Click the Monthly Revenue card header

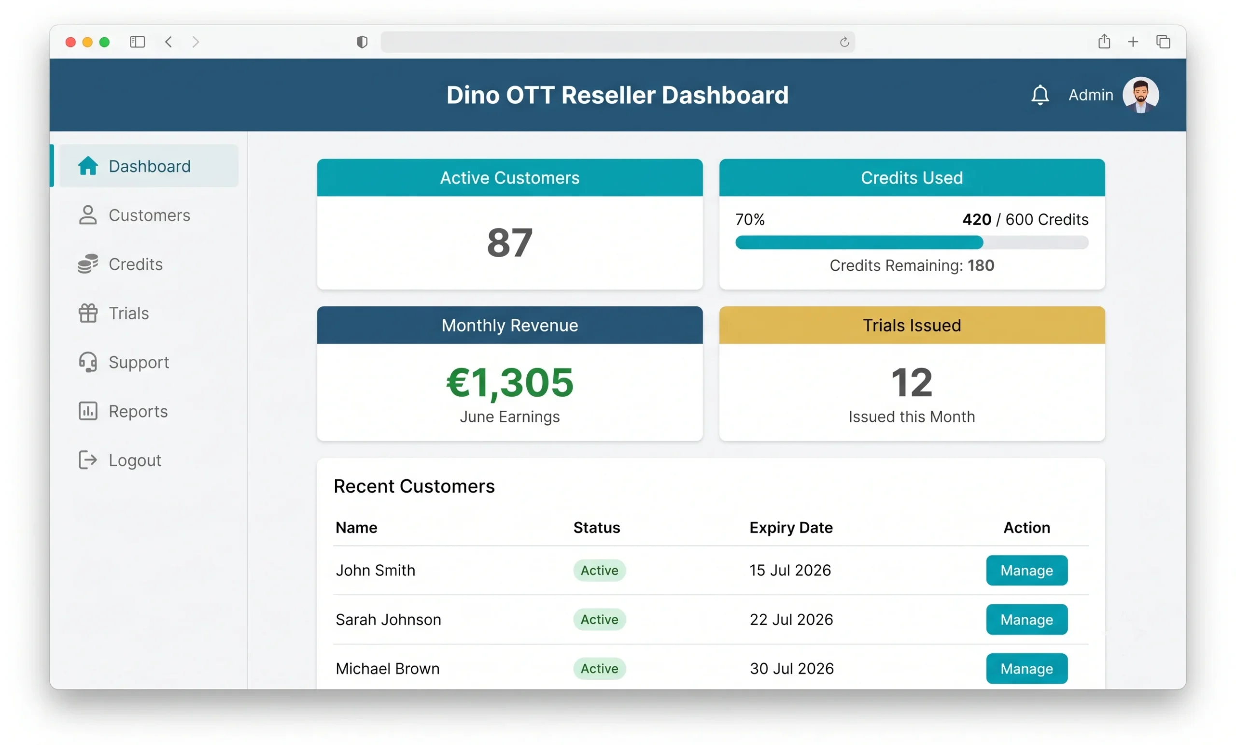tap(510, 325)
